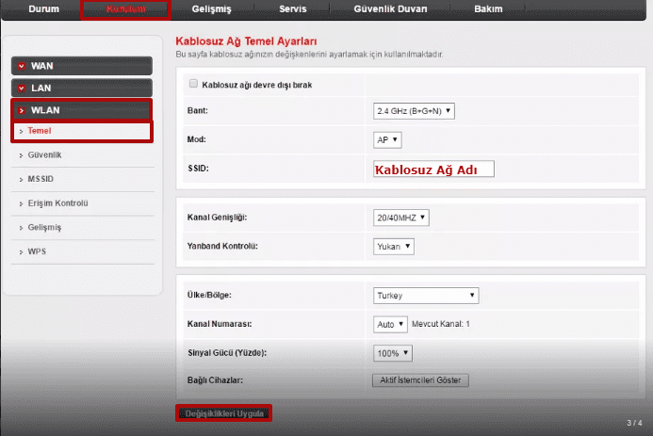Click Değişiklikleri Uygula button
Image resolution: width=653 pixels, height=436 pixels.
223,413
